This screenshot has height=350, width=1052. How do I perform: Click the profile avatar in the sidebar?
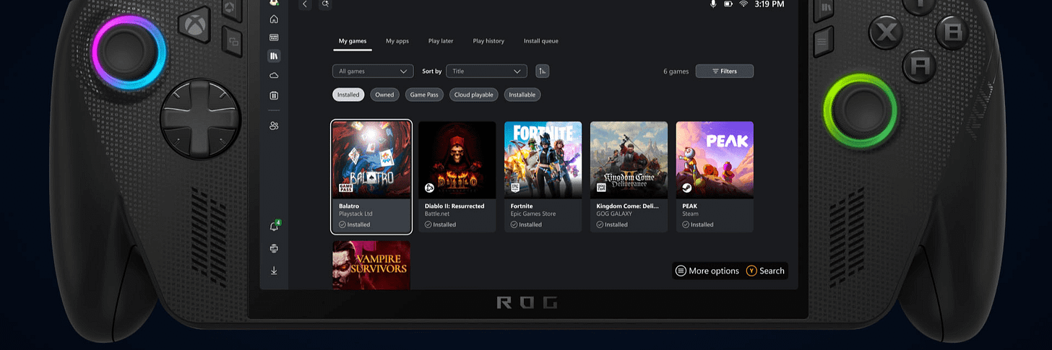point(274,3)
